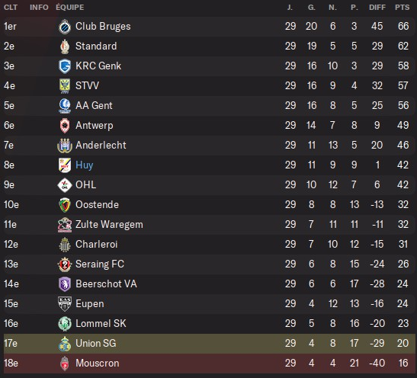Select the Huy team badge
This screenshot has width=417, height=378.
pos(65,165)
